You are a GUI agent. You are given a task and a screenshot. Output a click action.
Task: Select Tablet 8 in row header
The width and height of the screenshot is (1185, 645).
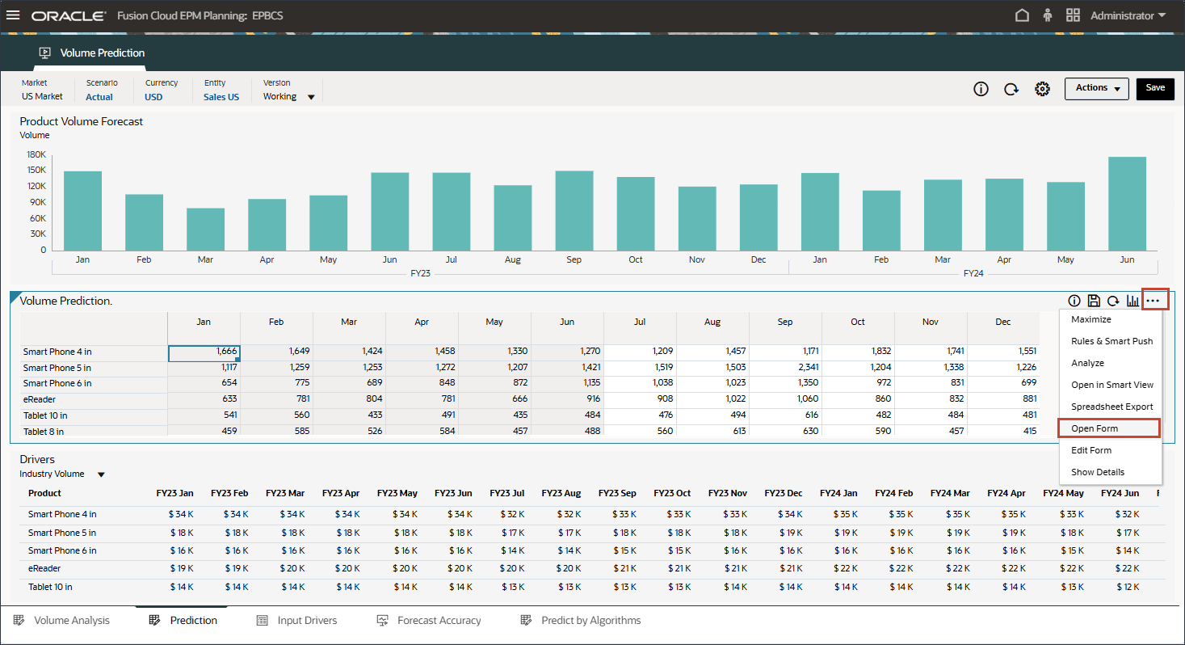(x=94, y=432)
